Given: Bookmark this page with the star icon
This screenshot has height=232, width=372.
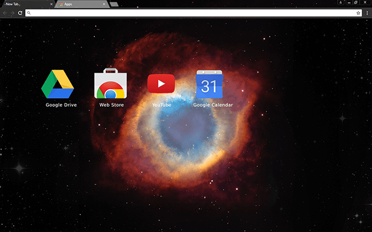Looking at the screenshot, I should pyautogui.click(x=358, y=12).
